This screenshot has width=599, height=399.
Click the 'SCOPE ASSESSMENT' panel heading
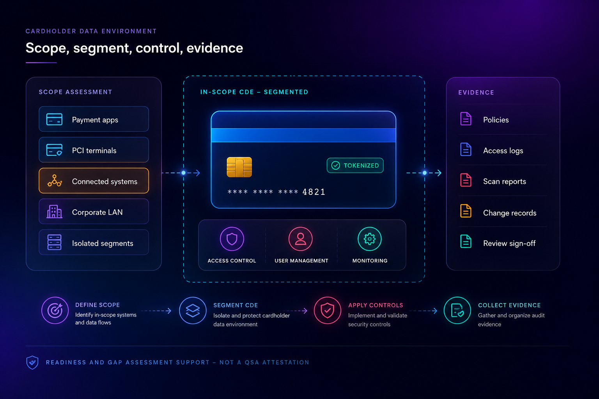point(75,92)
